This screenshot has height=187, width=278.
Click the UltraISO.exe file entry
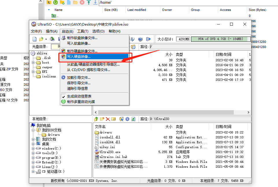click(x=110, y=152)
